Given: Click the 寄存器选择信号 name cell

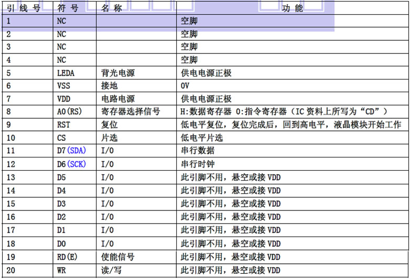Looking at the screenshot, I should (x=130, y=111).
